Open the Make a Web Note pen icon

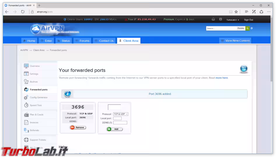254,12
